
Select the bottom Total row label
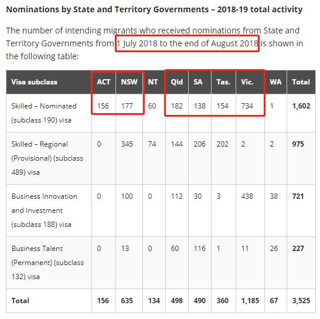(x=20, y=301)
